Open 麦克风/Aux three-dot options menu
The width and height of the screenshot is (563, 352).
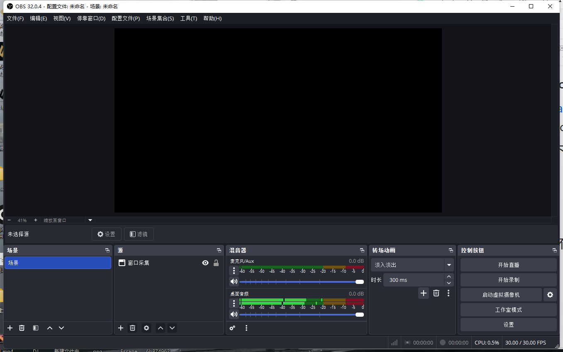tap(234, 271)
